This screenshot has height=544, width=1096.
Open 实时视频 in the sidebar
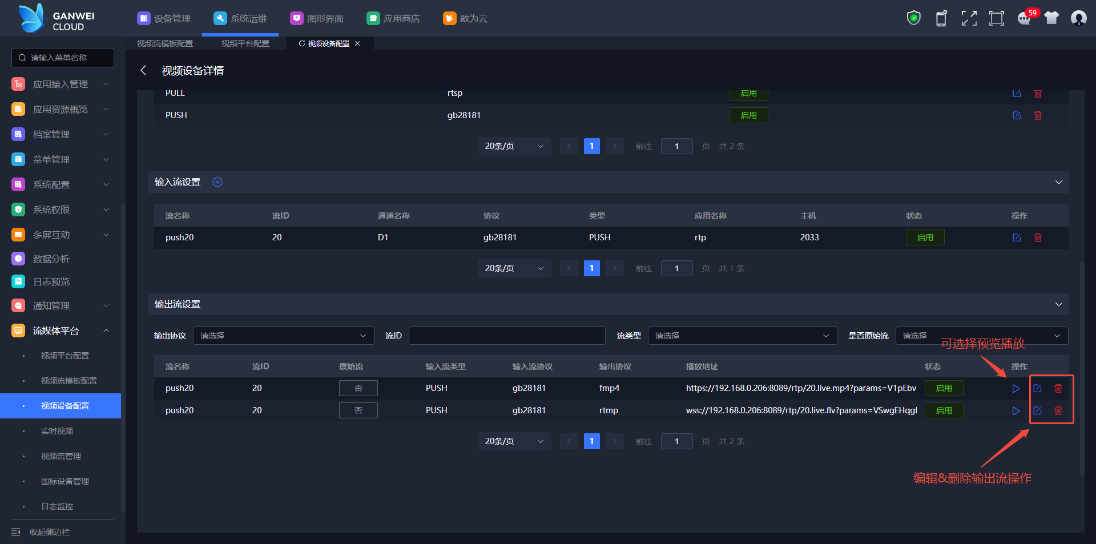tap(57, 431)
